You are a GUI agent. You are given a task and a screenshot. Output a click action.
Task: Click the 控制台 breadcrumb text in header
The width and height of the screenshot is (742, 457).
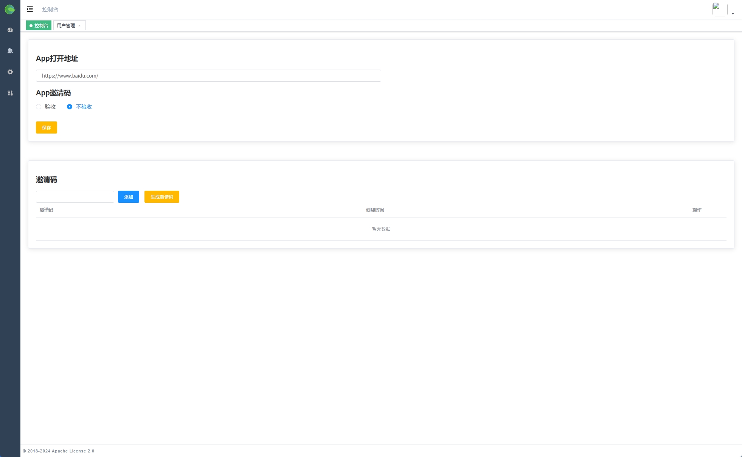coord(50,9)
